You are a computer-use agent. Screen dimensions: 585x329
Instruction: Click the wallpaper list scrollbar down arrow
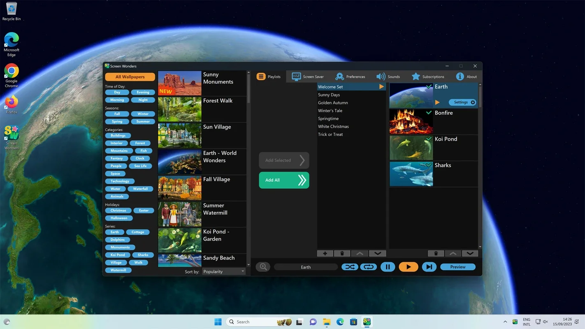click(248, 264)
